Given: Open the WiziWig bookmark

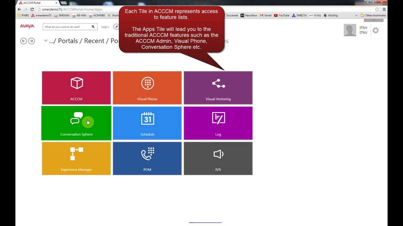Looking at the screenshot, I should click(x=331, y=15).
